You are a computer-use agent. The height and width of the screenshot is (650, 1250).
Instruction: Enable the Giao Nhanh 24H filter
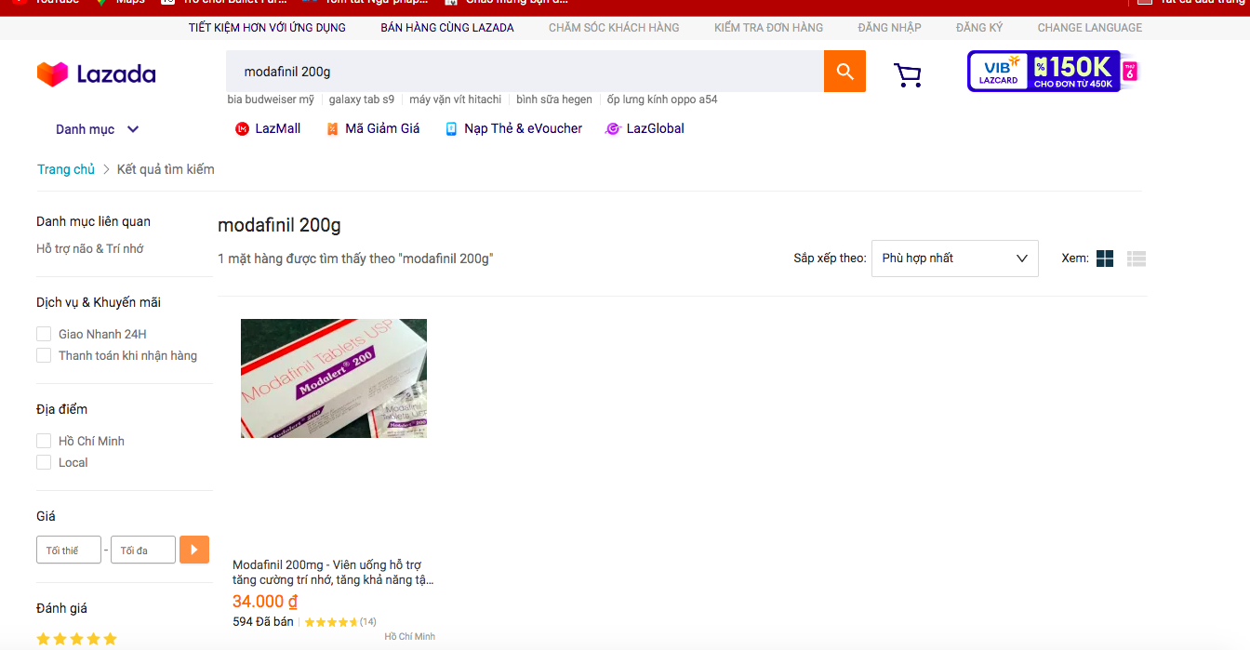tap(44, 334)
